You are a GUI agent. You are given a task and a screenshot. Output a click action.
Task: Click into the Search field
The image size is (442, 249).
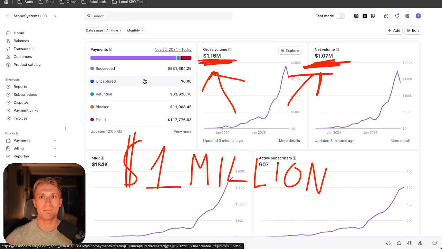158,16
